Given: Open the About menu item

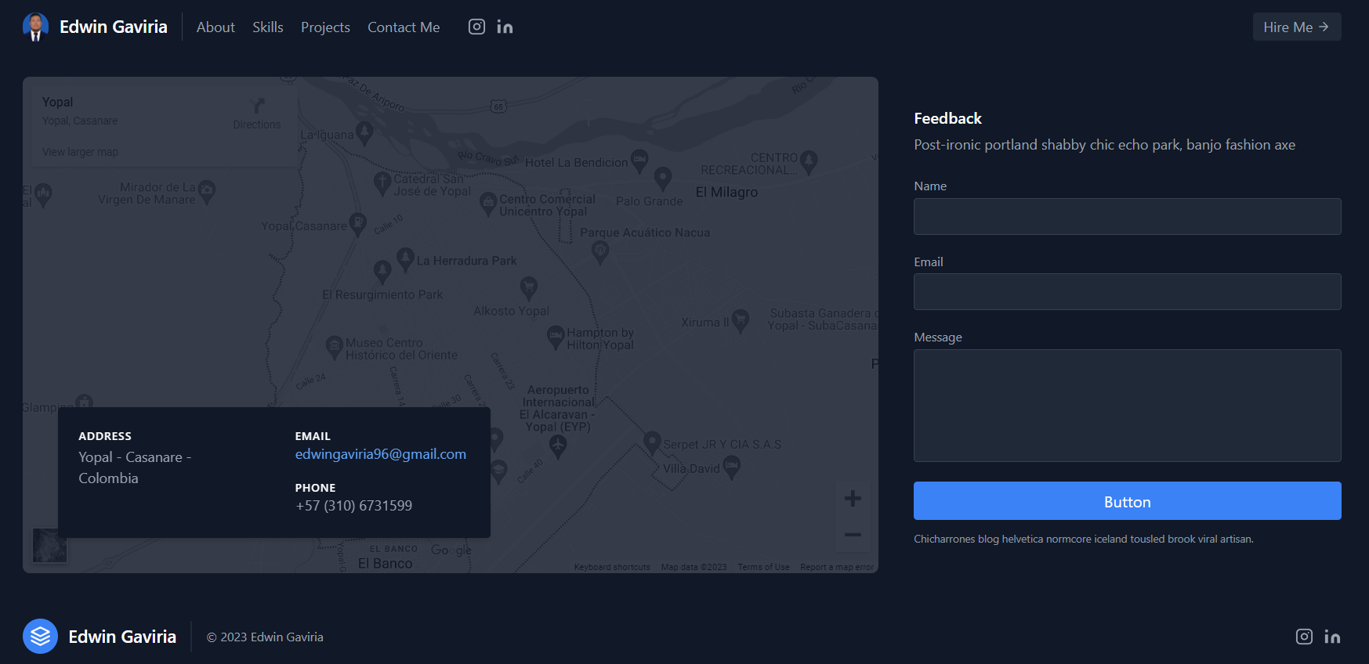Looking at the screenshot, I should 215,27.
